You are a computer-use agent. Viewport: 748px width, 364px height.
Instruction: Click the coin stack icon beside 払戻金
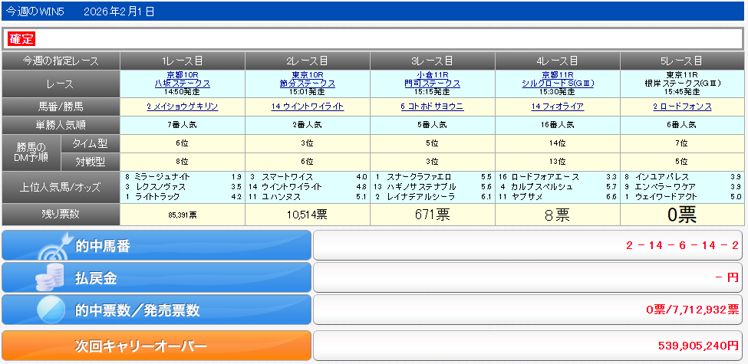click(51, 279)
